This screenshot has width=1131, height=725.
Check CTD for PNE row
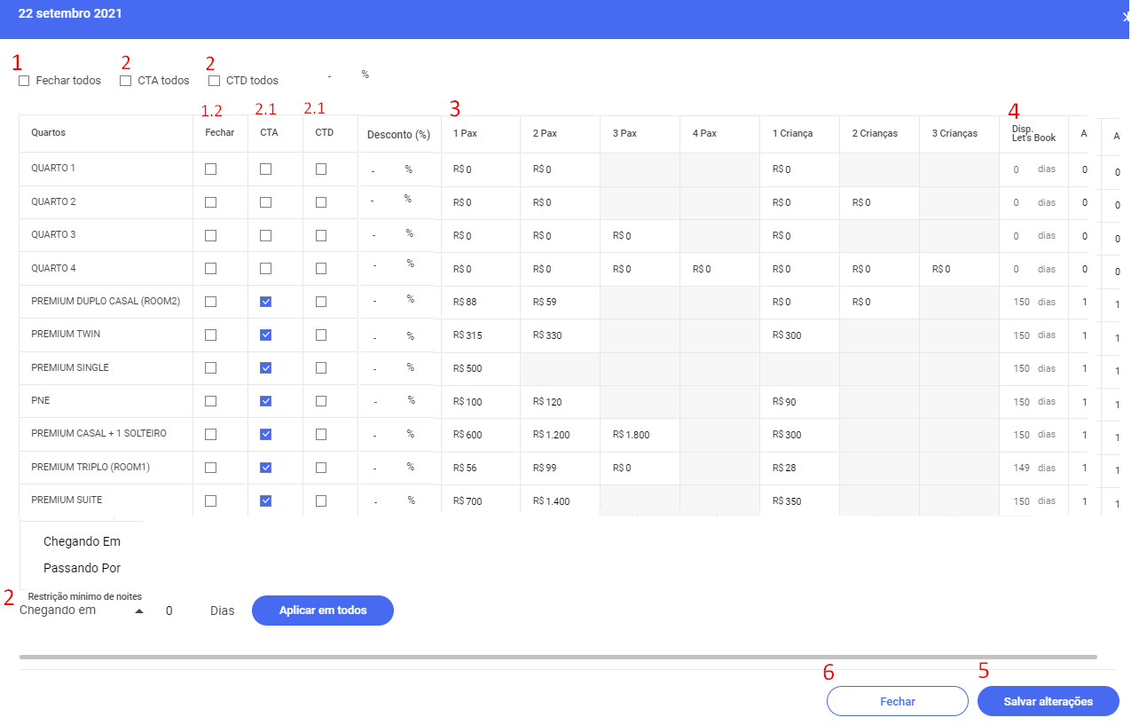tap(321, 401)
